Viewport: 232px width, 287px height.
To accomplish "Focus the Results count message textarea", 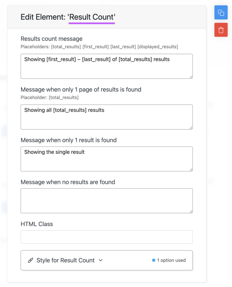I will click(x=107, y=66).
